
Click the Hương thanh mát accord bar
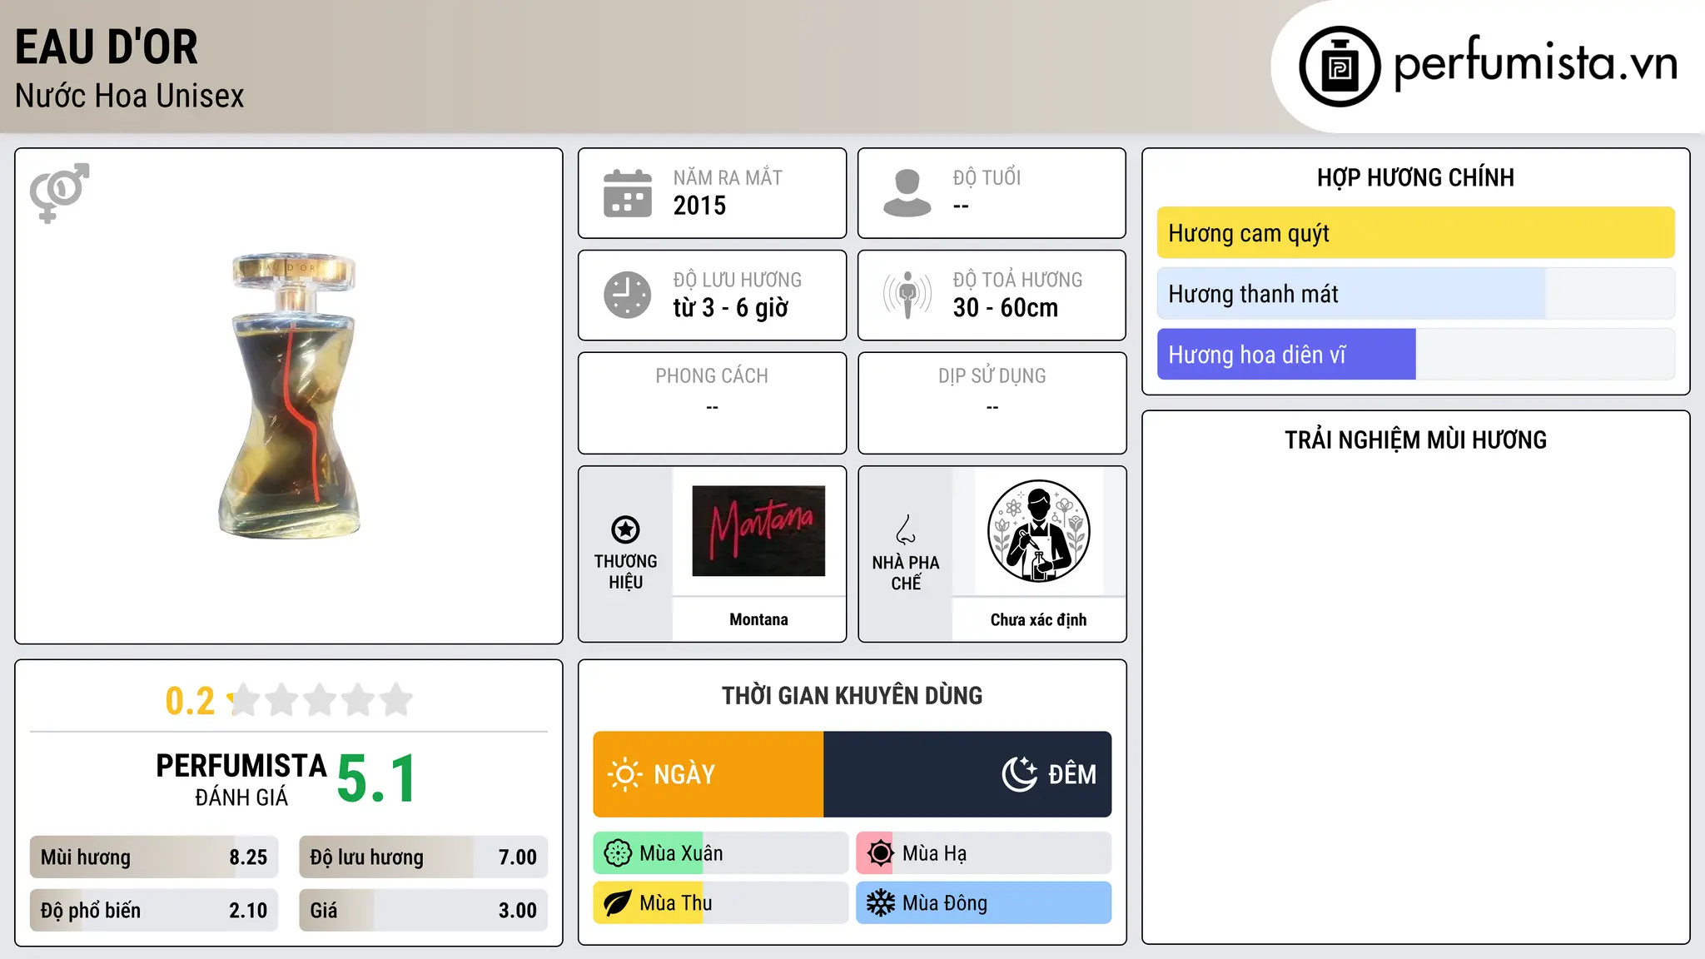click(x=1416, y=294)
